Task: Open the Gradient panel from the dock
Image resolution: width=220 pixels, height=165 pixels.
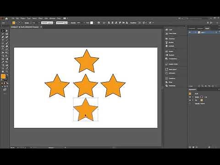Action: pyautogui.click(x=170, y=55)
